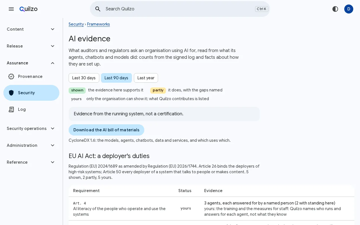Click the 'AI evidence' page heading
Image resolution: width=360 pixels, height=225 pixels.
[89, 39]
